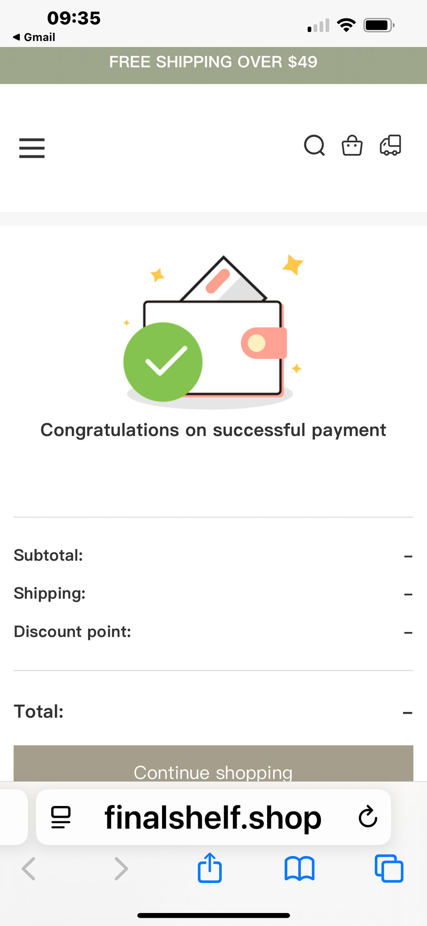Go back to previous page
427x926 pixels.
(x=29, y=868)
